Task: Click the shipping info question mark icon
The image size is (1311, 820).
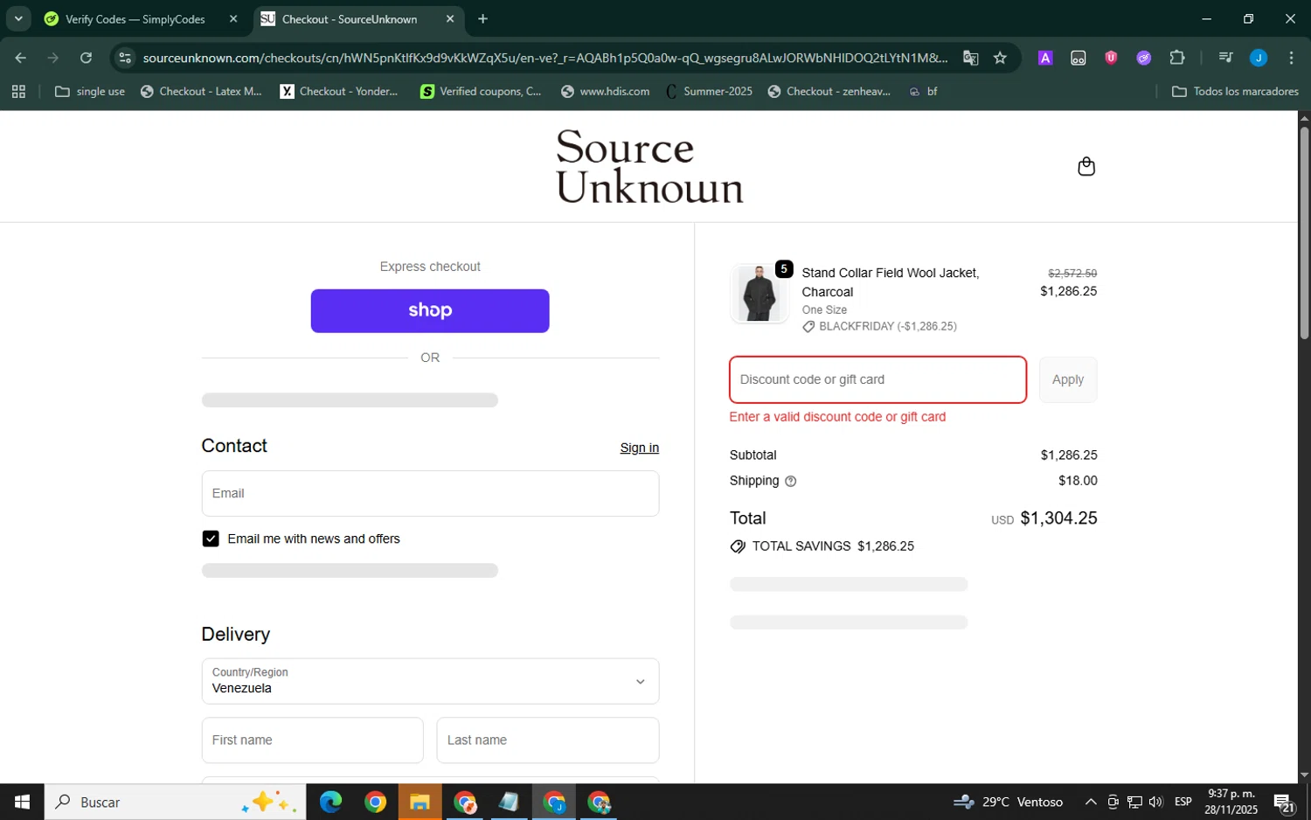Action: (x=790, y=482)
